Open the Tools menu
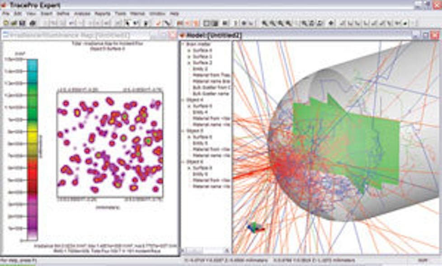This screenshot has height=266, width=442. click(120, 14)
